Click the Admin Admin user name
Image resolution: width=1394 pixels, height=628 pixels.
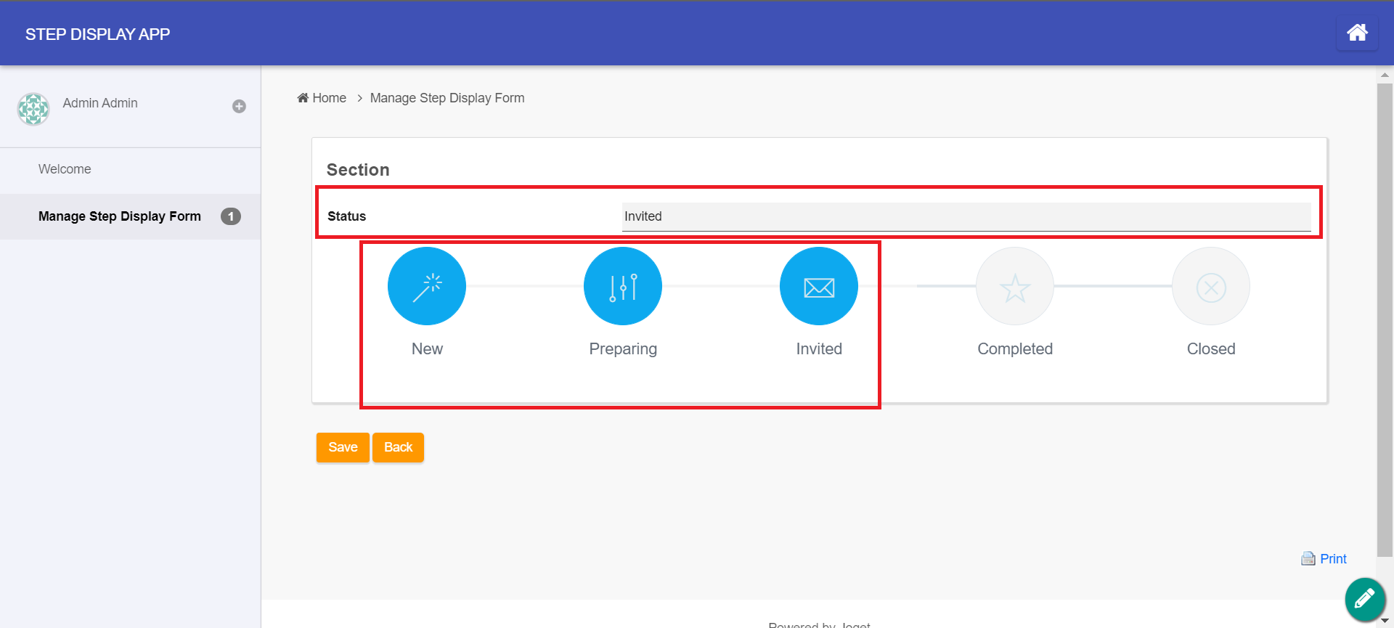pyautogui.click(x=100, y=103)
